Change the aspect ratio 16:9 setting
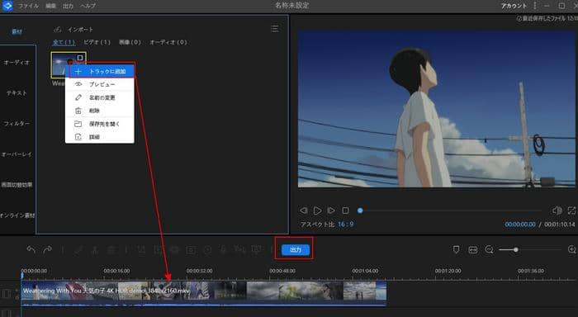Viewport: 578px width, 317px height. [x=345, y=224]
